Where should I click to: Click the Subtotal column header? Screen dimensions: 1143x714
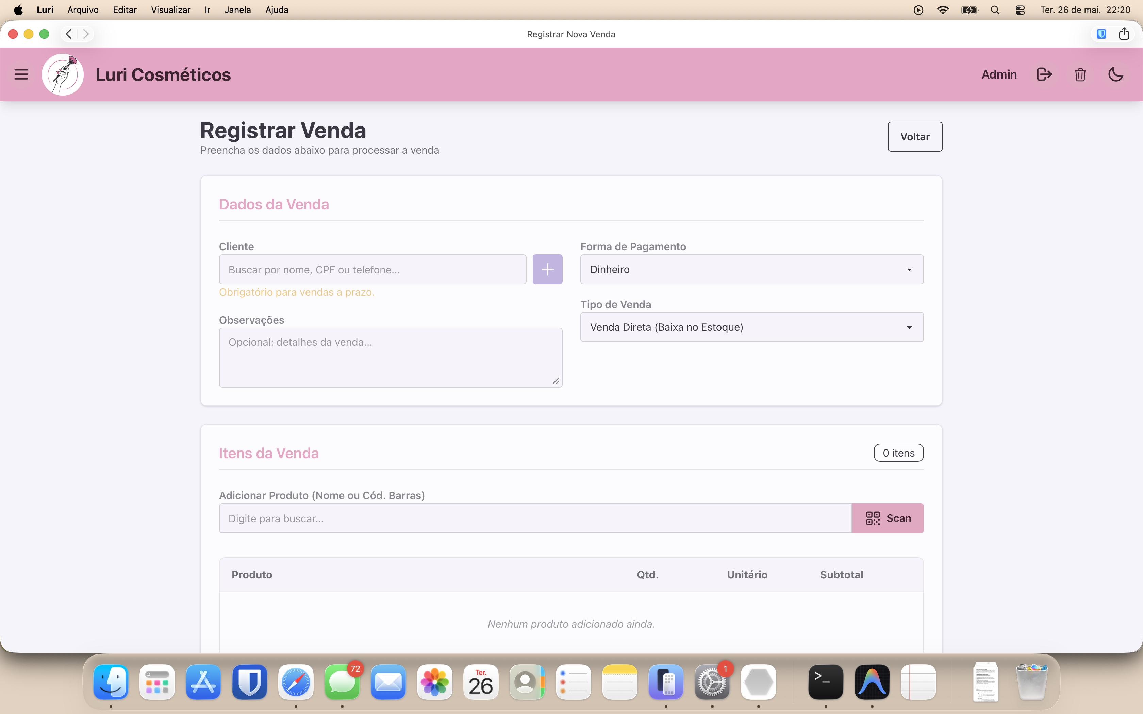841,574
